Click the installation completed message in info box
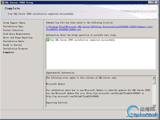The height and width of the screenshot is (120, 160). pos(82,40)
